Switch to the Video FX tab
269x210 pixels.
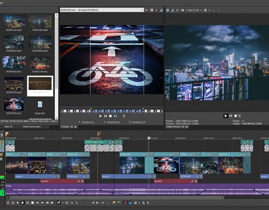[x=8, y=127]
